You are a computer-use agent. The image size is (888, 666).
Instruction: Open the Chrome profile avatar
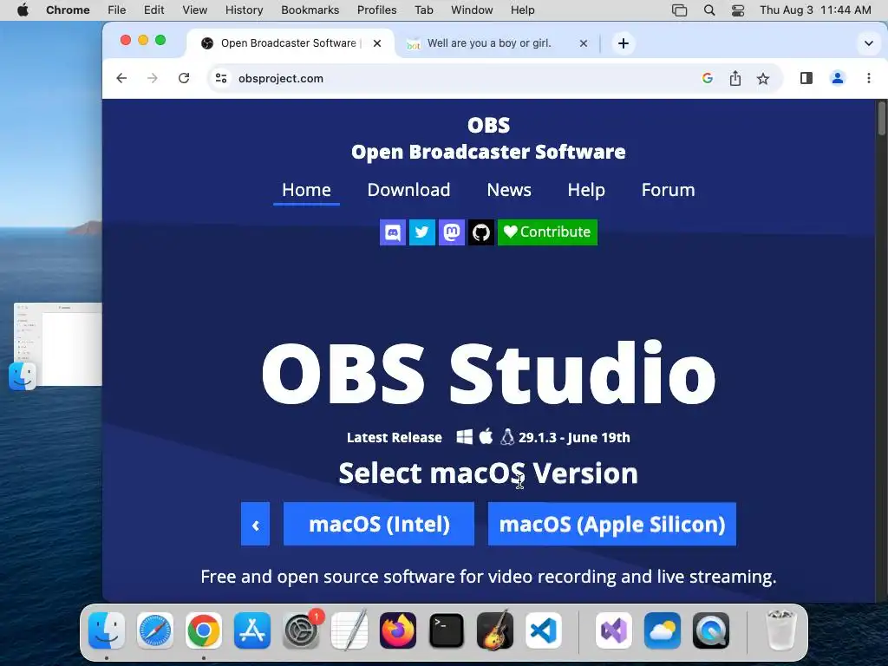(837, 78)
